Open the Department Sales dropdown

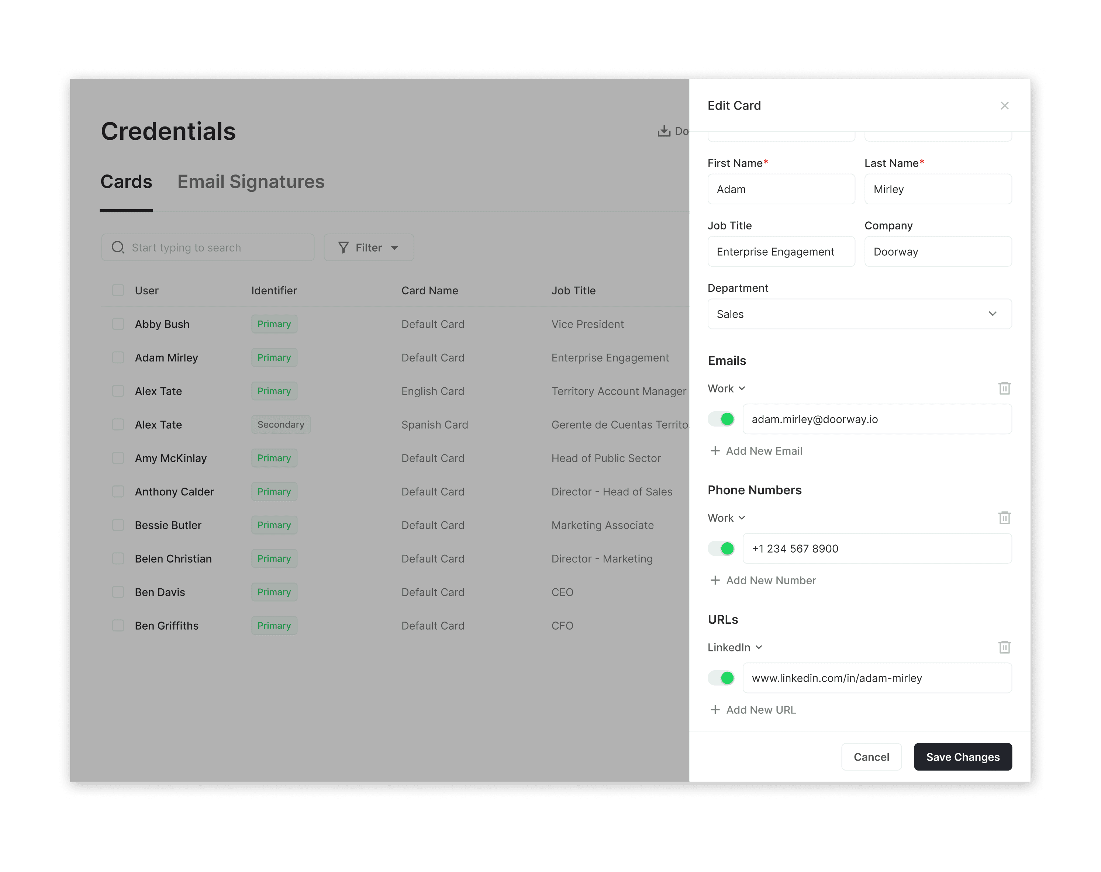point(859,314)
